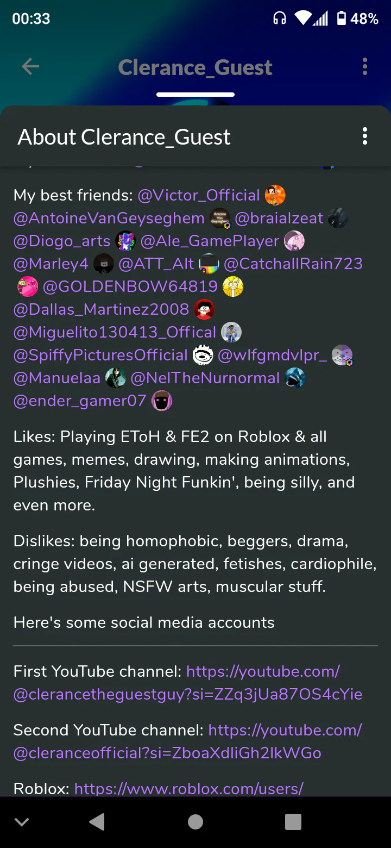The image size is (391, 848).
Task: Tap the yellow avatar next to @GOLDENBOW64819
Action: click(233, 286)
